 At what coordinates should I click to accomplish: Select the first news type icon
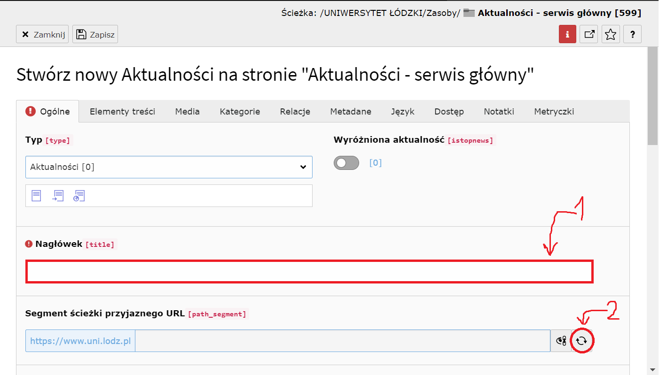point(36,196)
